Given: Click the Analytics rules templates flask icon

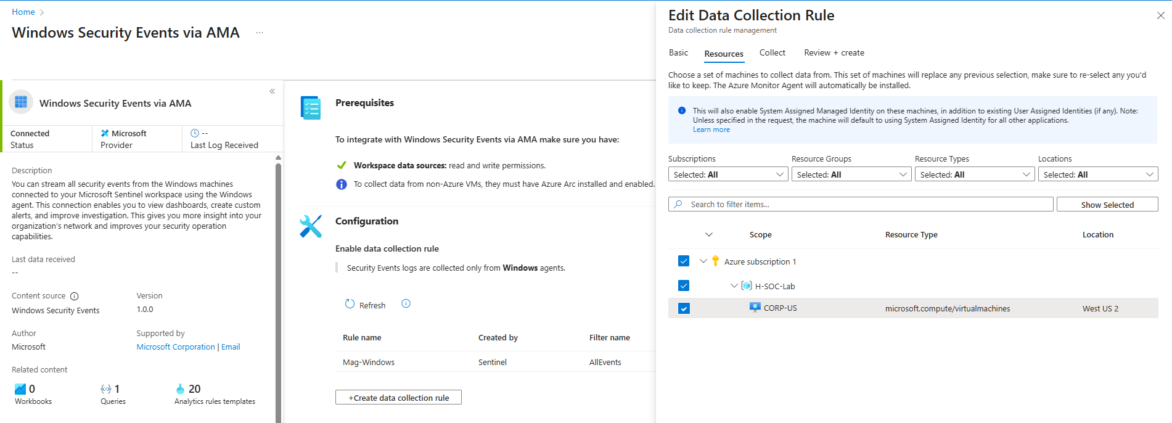Looking at the screenshot, I should pos(180,389).
